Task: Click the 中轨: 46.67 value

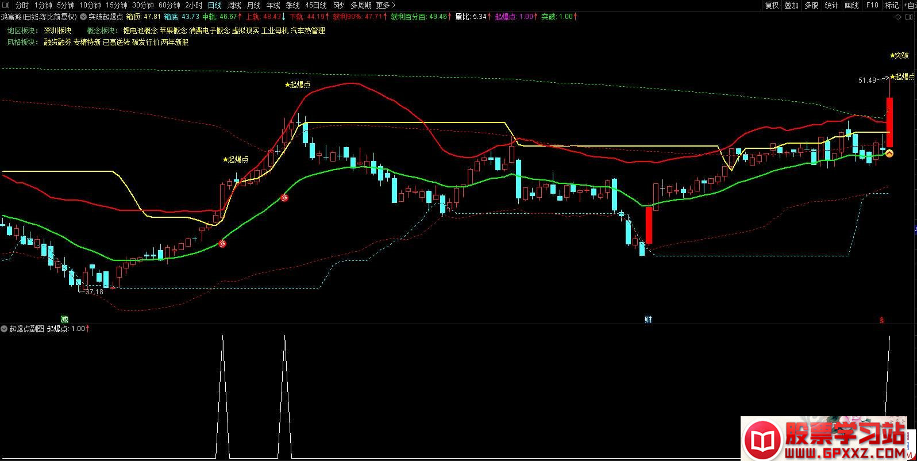Action: (222, 17)
